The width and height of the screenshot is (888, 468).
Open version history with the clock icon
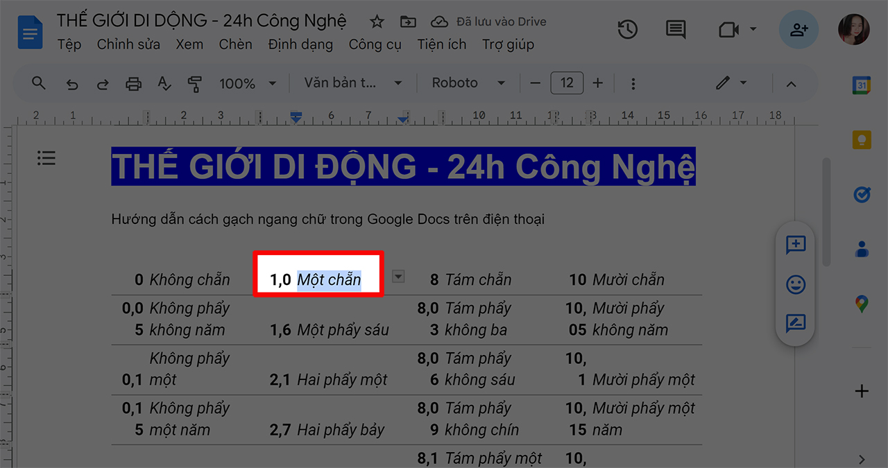point(627,29)
